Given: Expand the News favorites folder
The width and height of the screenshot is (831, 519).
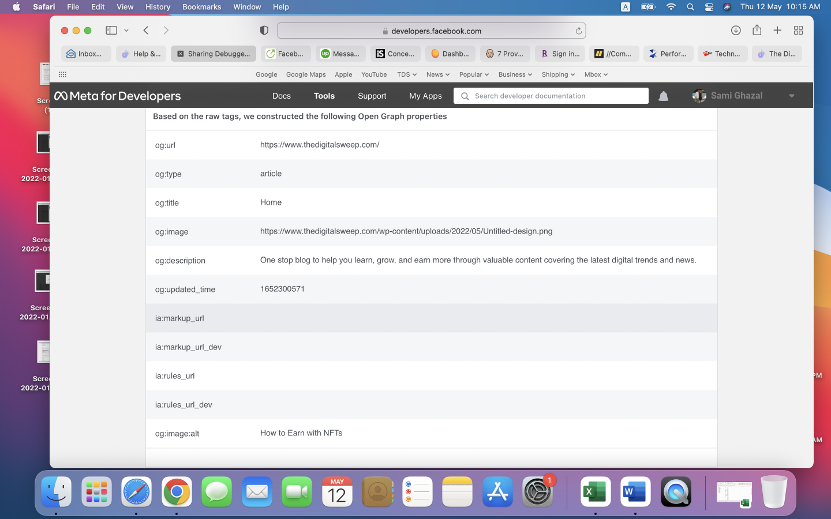Looking at the screenshot, I should (x=438, y=74).
